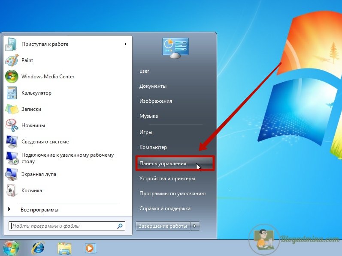Image resolution: width=342 pixels, height=256 pixels.
Task: Select Панель управления menu entry
Action: click(163, 164)
